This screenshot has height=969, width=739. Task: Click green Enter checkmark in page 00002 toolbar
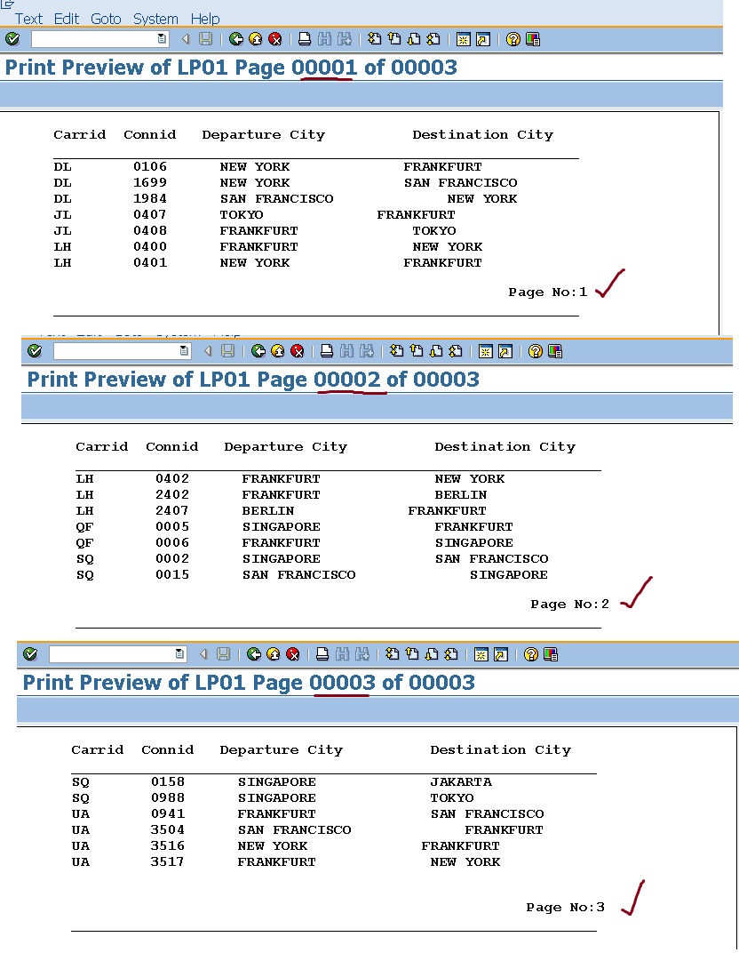(x=35, y=352)
